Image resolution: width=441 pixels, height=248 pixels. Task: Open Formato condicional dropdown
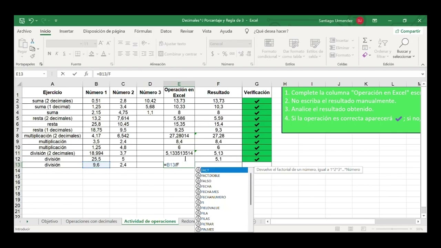pos(269,49)
